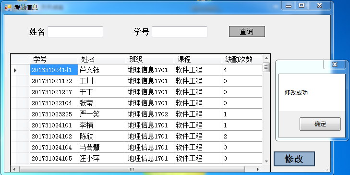Select student ID cell 201731021227
Image resolution: width=350 pixels, height=175 pixels.
(x=54, y=92)
